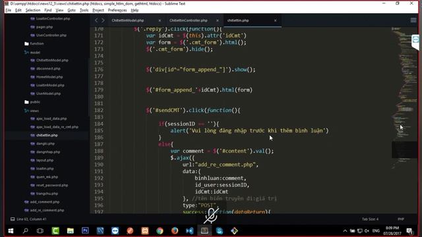Toggle the panel switcher icon in status bar
The height and width of the screenshot is (237, 422).
point(13,219)
